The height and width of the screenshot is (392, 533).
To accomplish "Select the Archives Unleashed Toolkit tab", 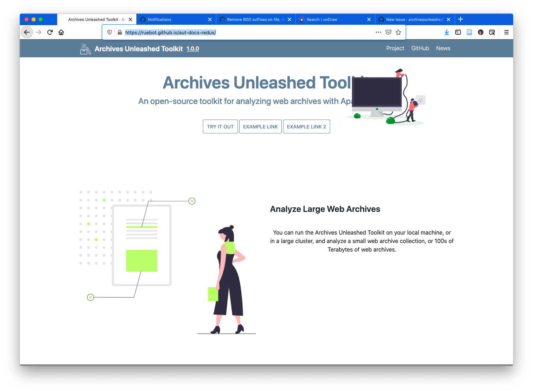I will coord(96,19).
